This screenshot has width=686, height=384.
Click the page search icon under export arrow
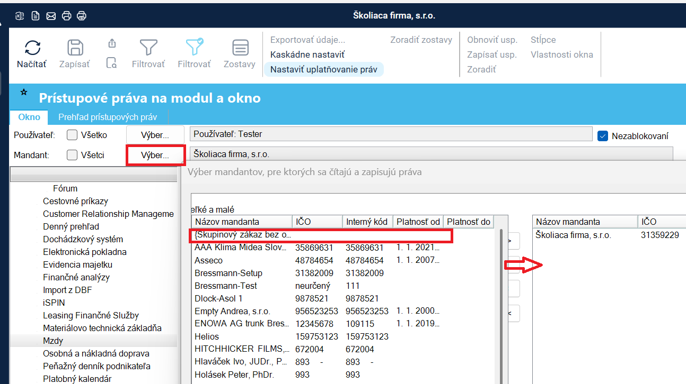click(x=112, y=63)
